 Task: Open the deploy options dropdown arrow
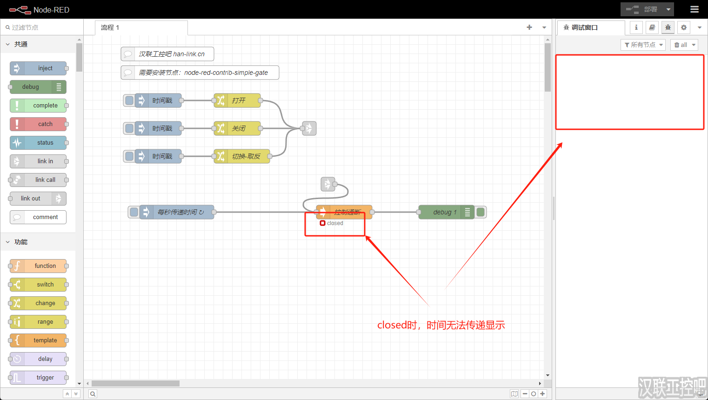click(x=668, y=9)
